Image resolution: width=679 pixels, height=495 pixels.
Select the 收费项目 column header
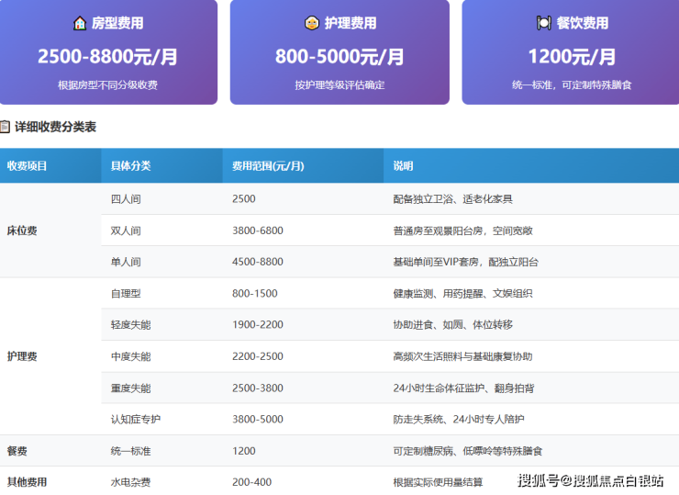27,166
